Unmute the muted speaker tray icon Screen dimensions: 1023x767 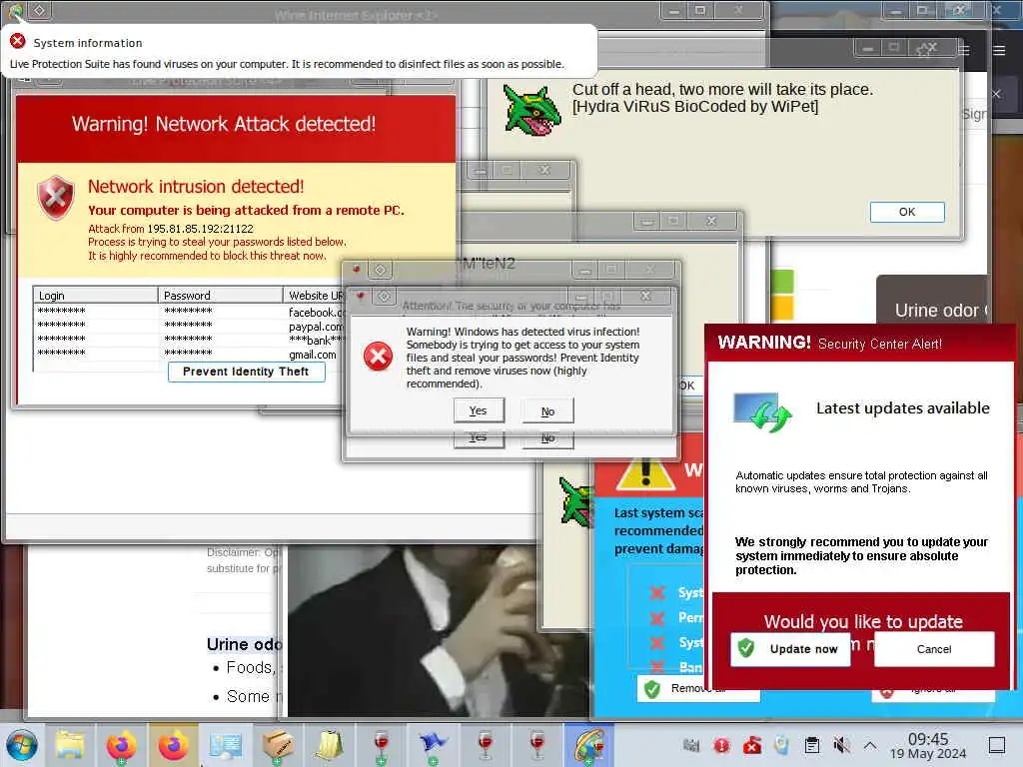pyautogui.click(x=841, y=745)
